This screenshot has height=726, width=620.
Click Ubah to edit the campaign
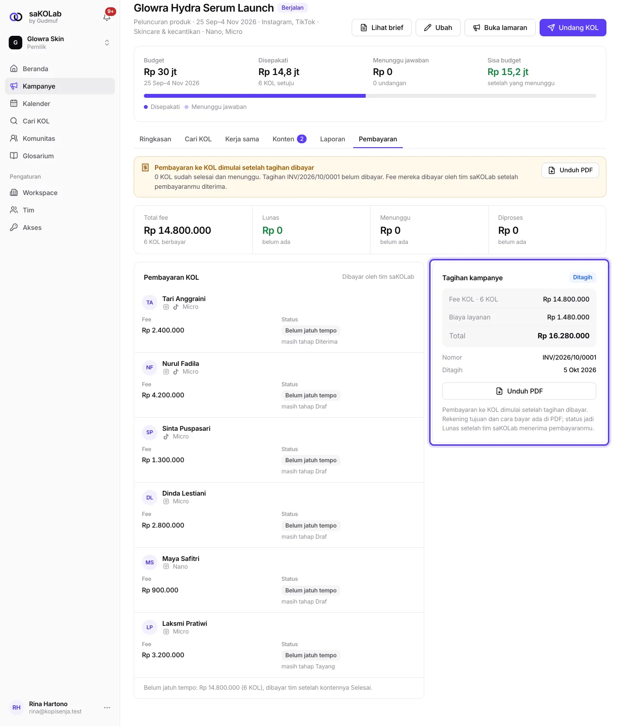(x=438, y=28)
